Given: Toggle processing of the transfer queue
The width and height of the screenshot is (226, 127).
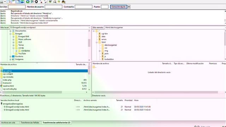Looking at the screenshot, I should [32, 1].
